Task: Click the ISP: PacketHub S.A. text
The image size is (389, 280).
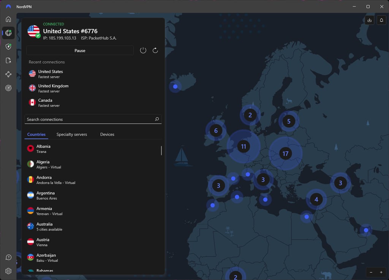Action: click(99, 38)
